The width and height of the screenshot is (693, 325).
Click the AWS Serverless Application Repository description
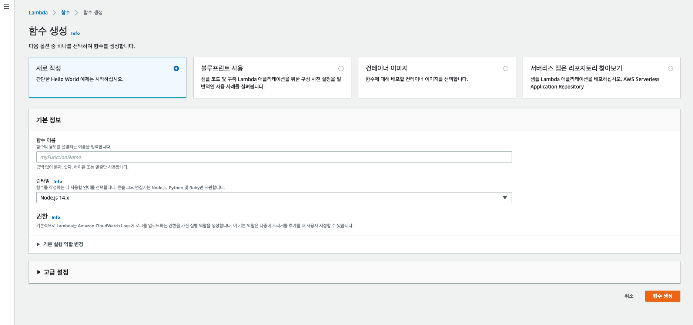click(595, 83)
